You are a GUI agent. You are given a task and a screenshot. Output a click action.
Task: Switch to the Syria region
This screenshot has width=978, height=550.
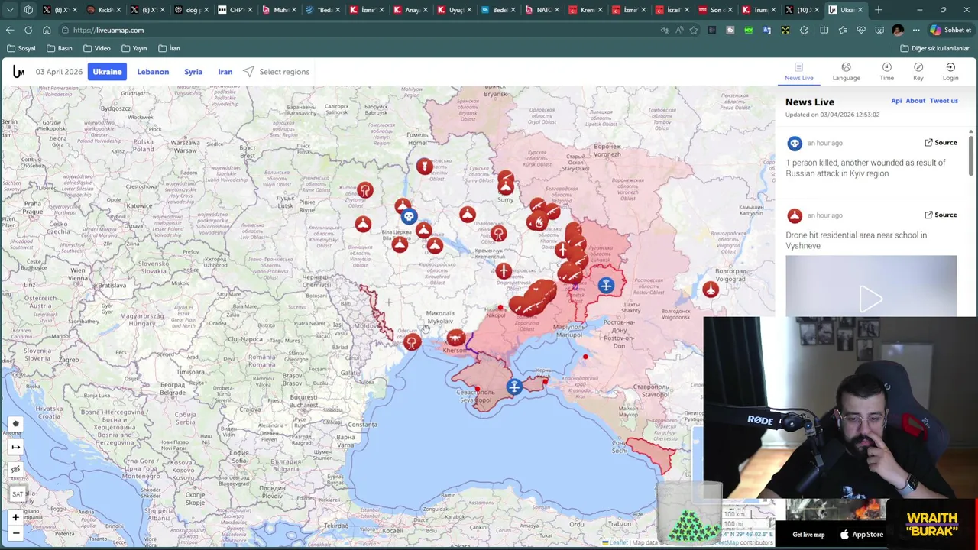click(193, 72)
